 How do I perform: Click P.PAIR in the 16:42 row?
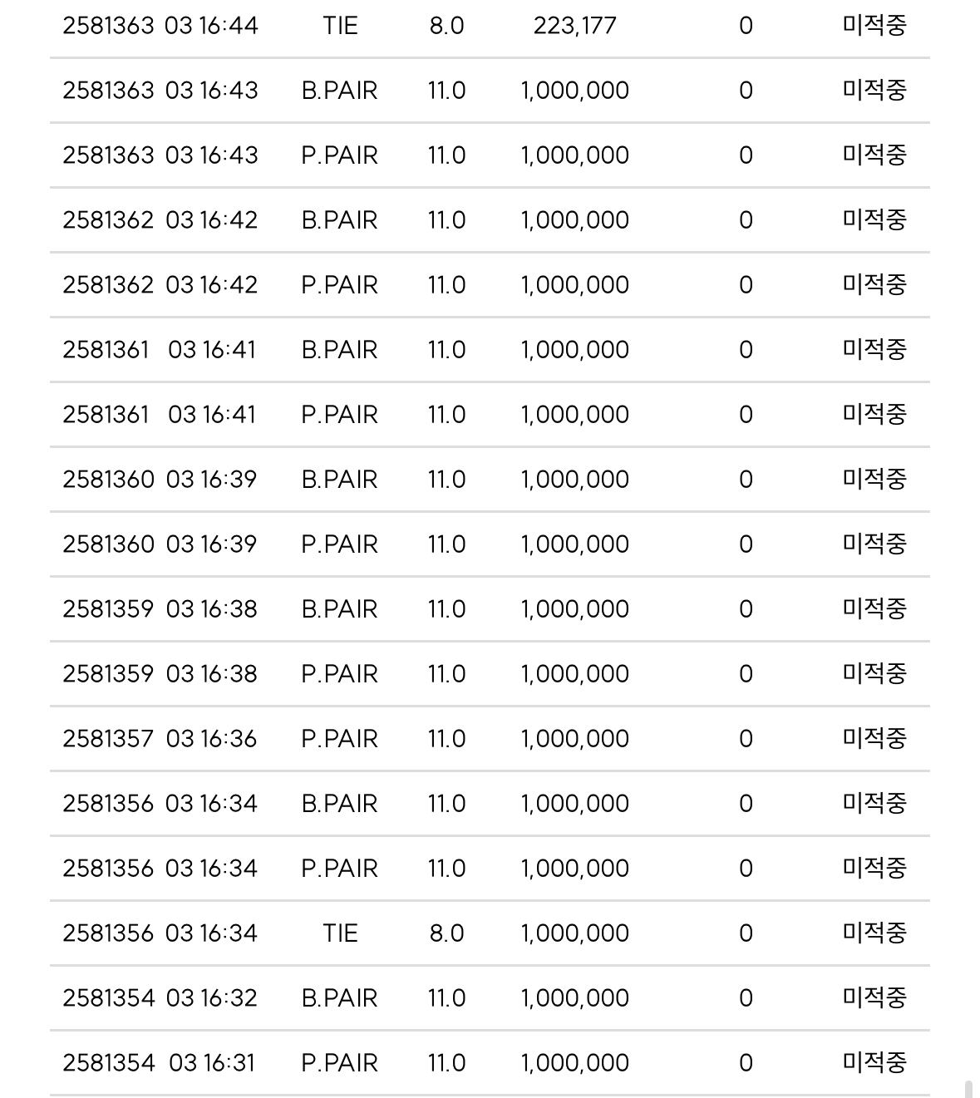point(339,285)
